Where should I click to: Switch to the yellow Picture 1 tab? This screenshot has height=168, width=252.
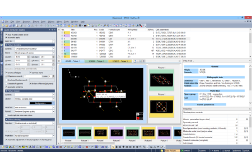120,61
